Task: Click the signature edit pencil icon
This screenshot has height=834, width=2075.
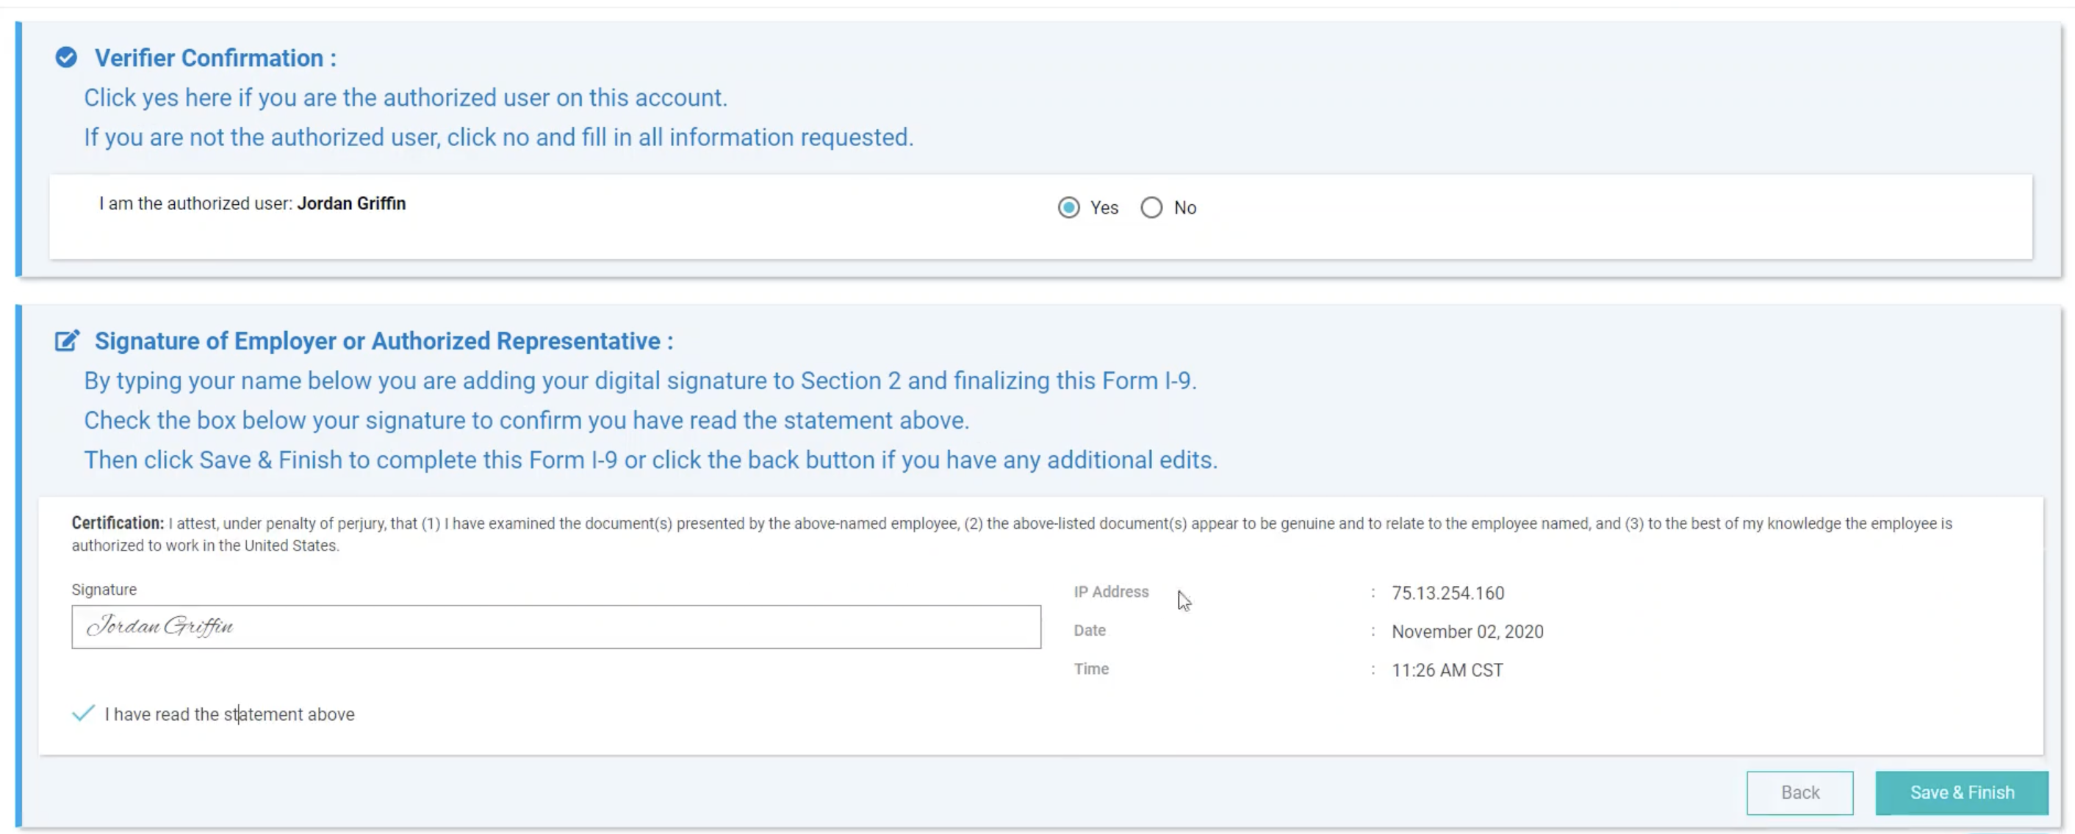Action: (67, 341)
